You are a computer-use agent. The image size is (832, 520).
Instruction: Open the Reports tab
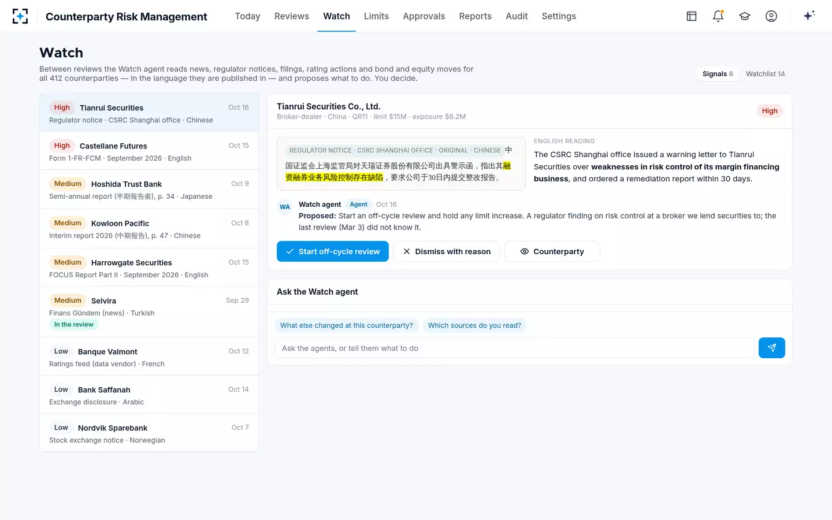(x=476, y=16)
